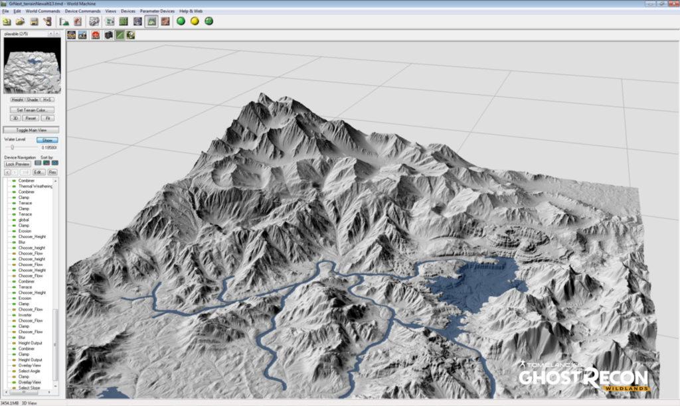Click the Save floppy disk icon

coord(34,21)
